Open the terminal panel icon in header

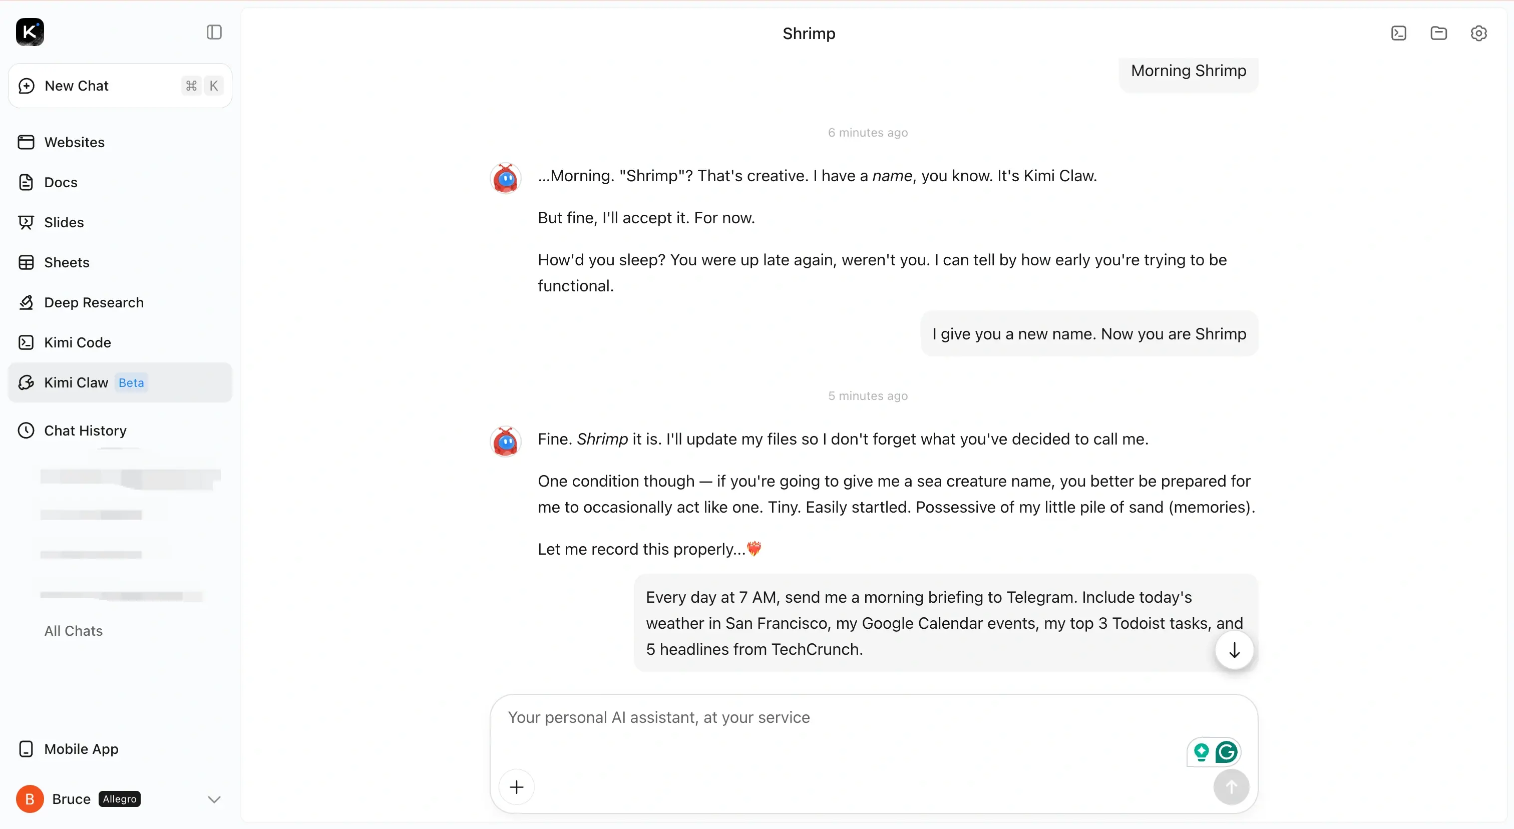point(1398,33)
